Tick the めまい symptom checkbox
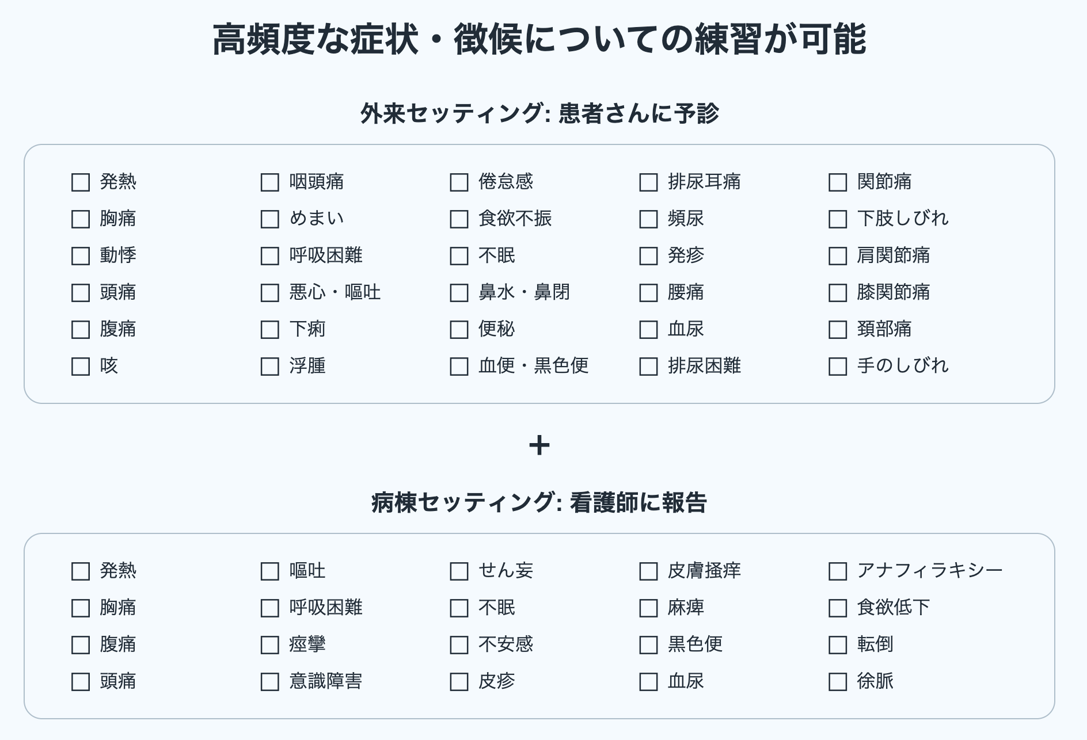Viewport: 1087px width, 740px height. point(269,219)
